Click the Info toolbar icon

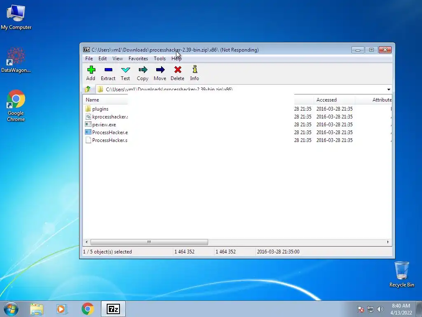click(x=195, y=69)
